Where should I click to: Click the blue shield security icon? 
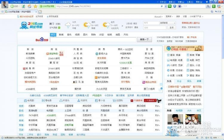pyautogui.click(x=175, y=6)
